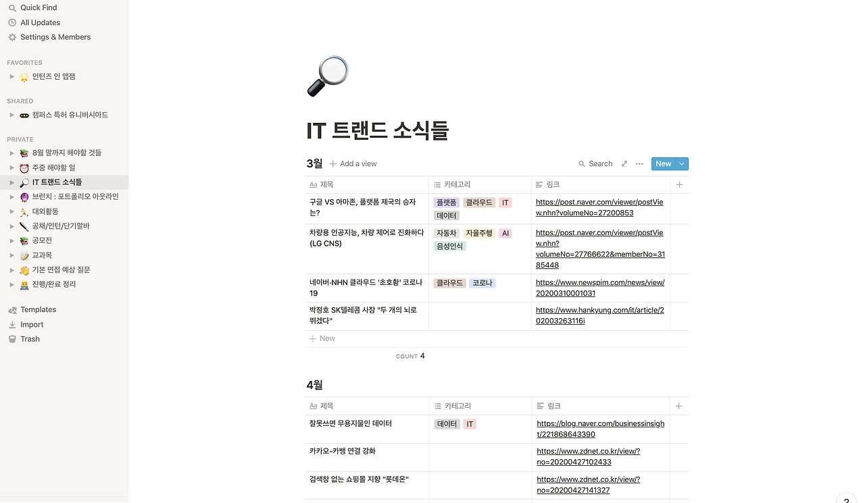Open the New button dropdown arrow
Screen dimensions: 865x503
click(682, 163)
